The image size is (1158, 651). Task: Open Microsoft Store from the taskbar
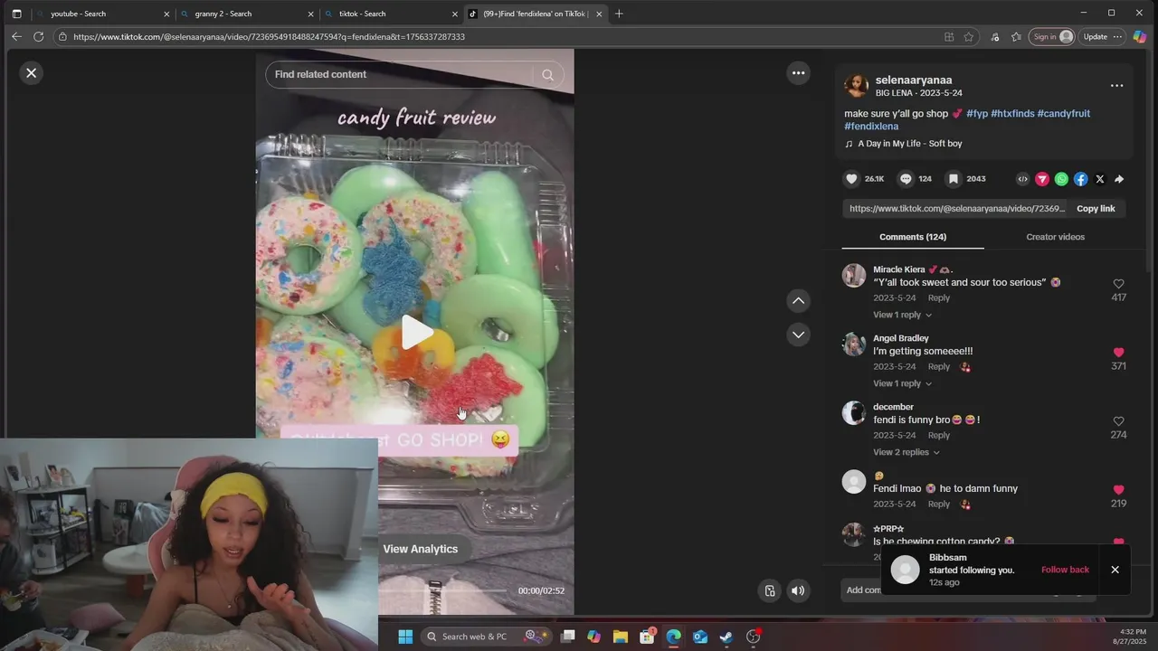(647, 637)
